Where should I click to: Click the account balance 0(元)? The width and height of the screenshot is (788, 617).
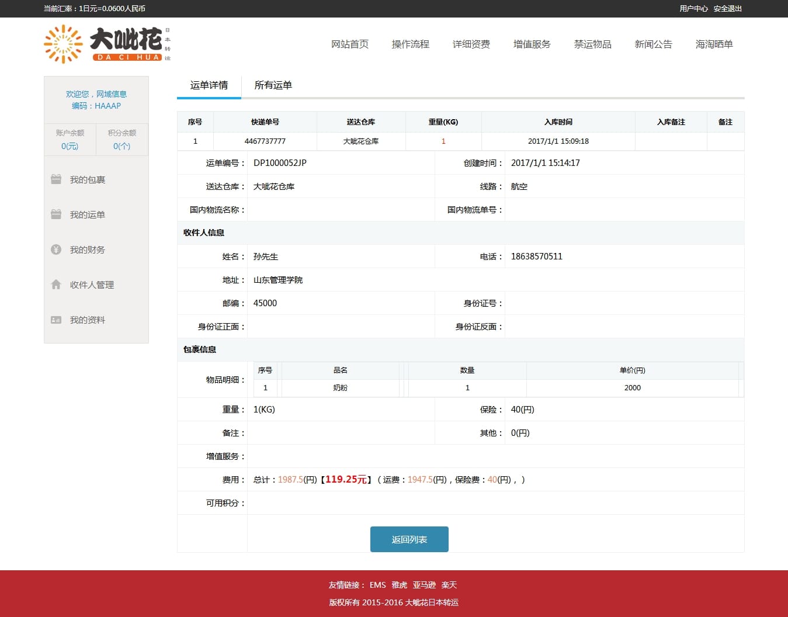pyautogui.click(x=70, y=146)
